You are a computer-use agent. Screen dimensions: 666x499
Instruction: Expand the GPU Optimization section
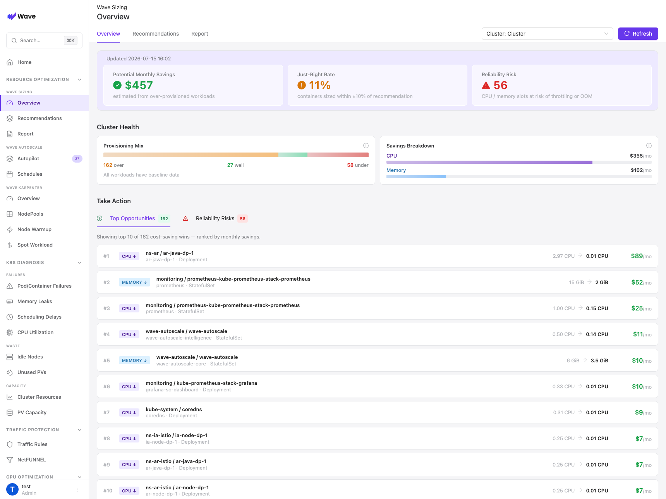pos(80,477)
